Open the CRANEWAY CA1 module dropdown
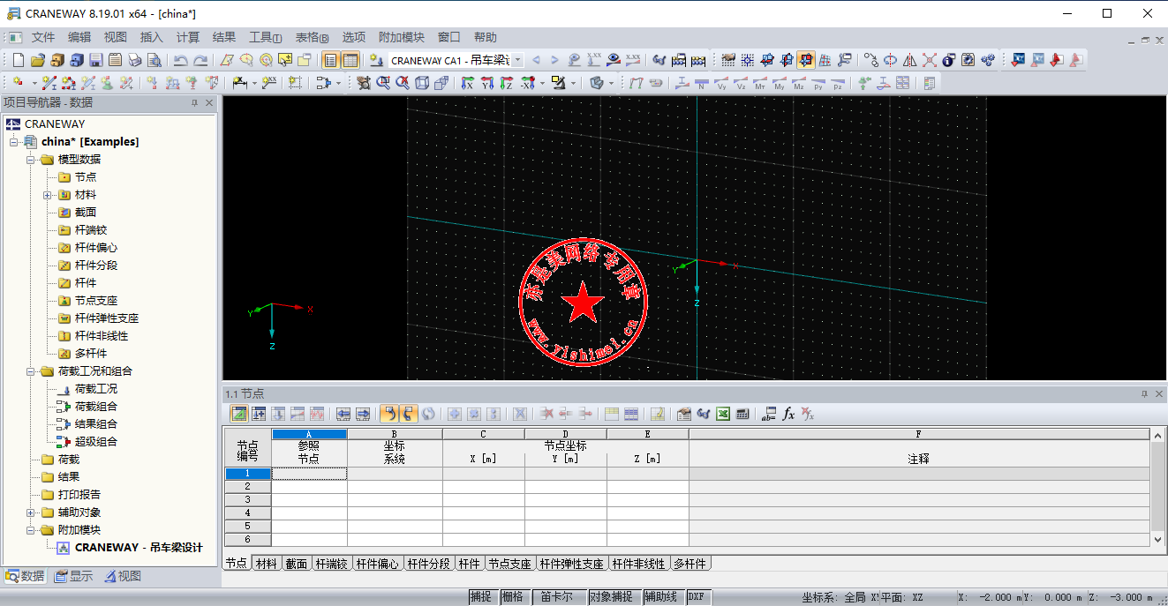 [517, 60]
